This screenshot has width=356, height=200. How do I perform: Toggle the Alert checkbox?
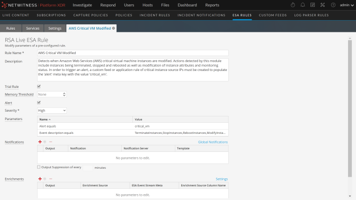click(39, 103)
